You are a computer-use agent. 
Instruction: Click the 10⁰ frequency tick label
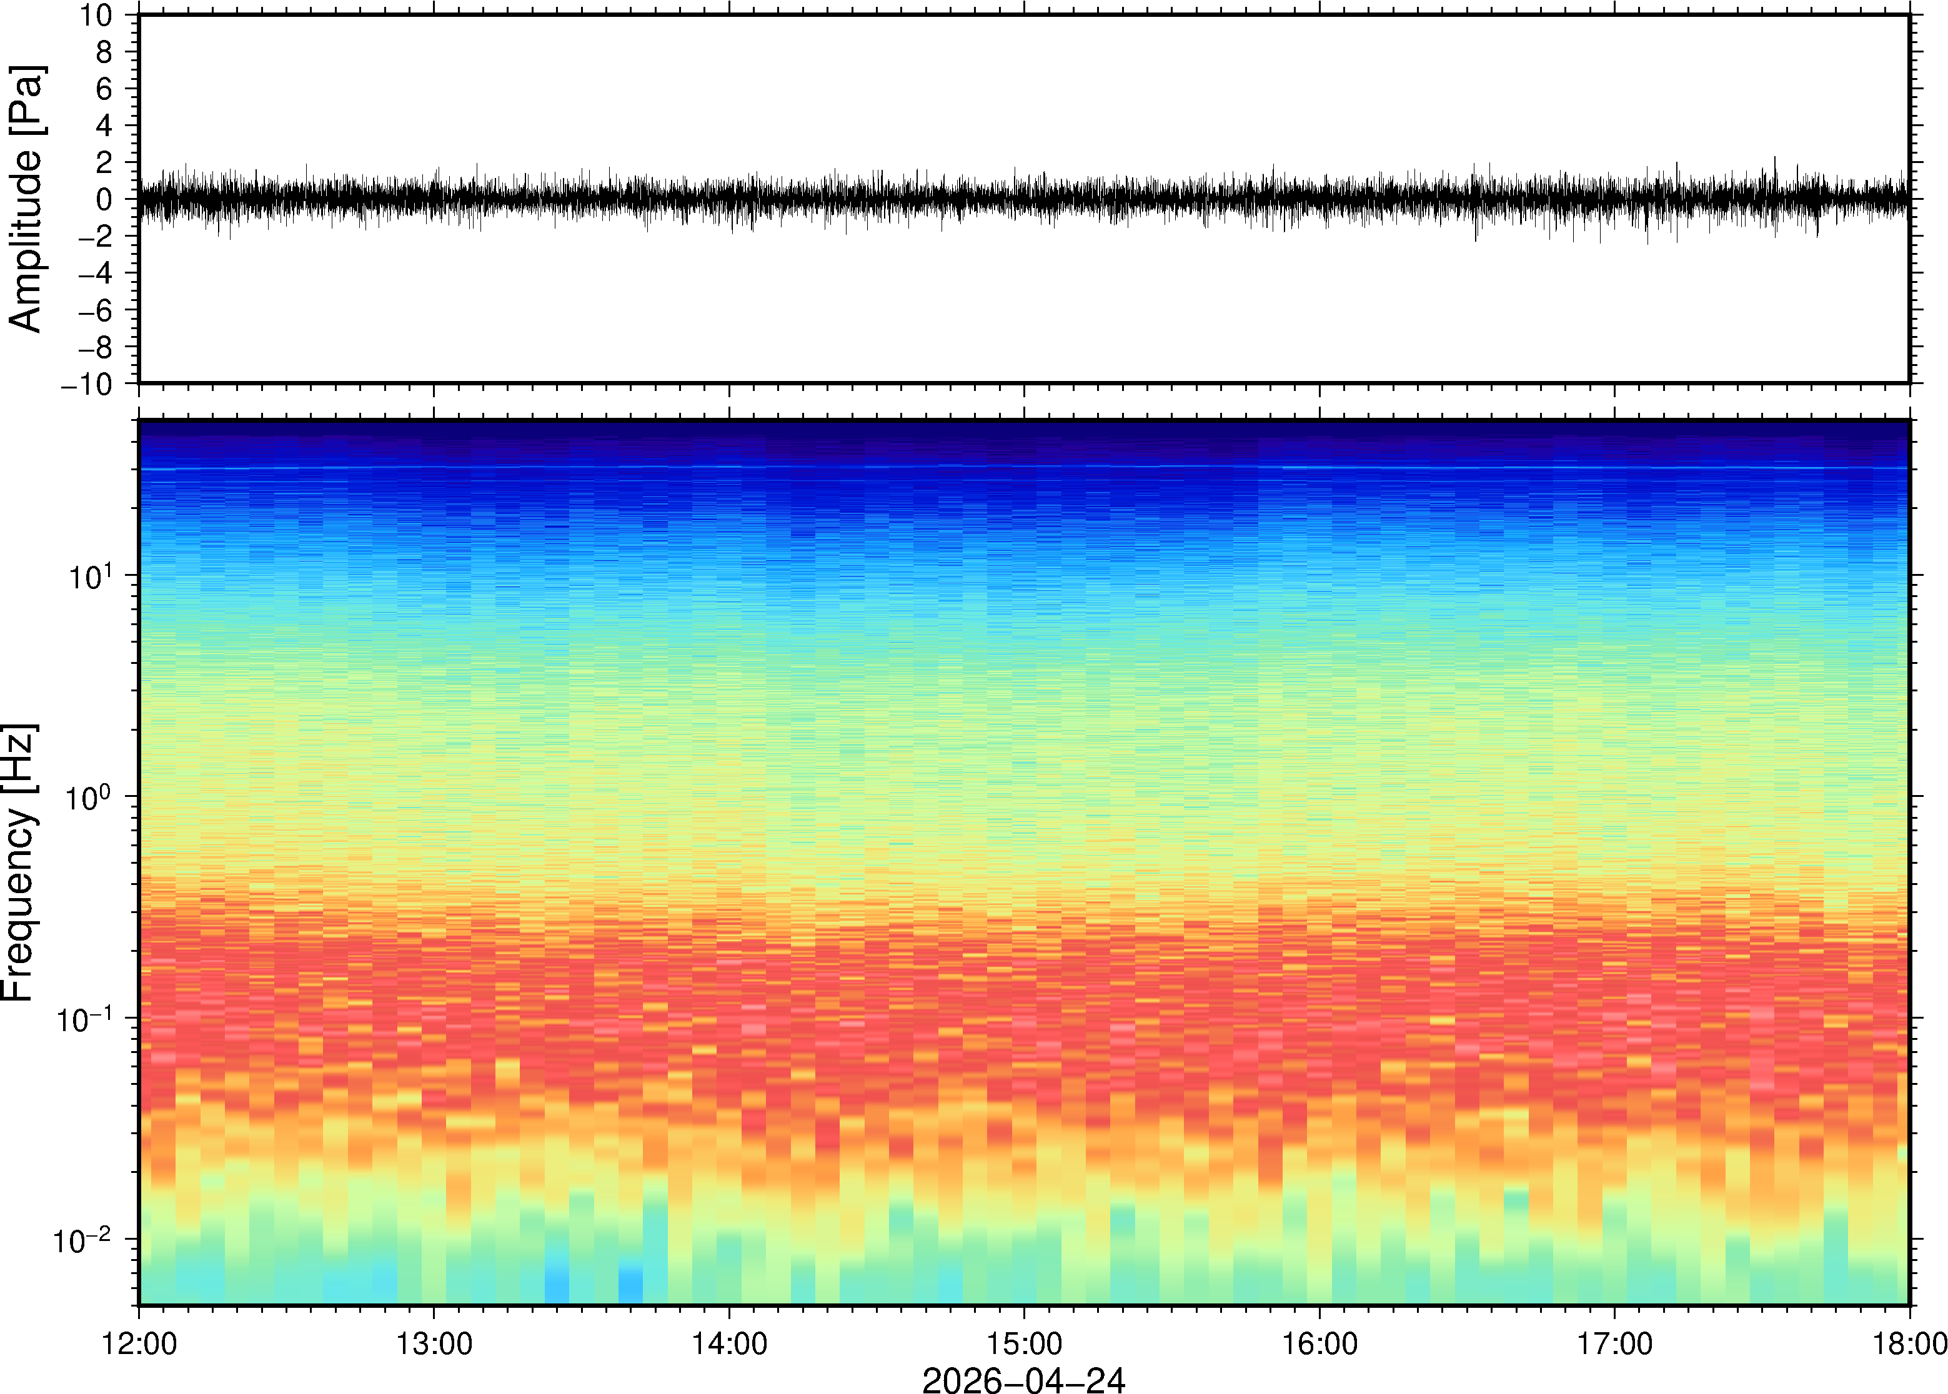[89, 796]
